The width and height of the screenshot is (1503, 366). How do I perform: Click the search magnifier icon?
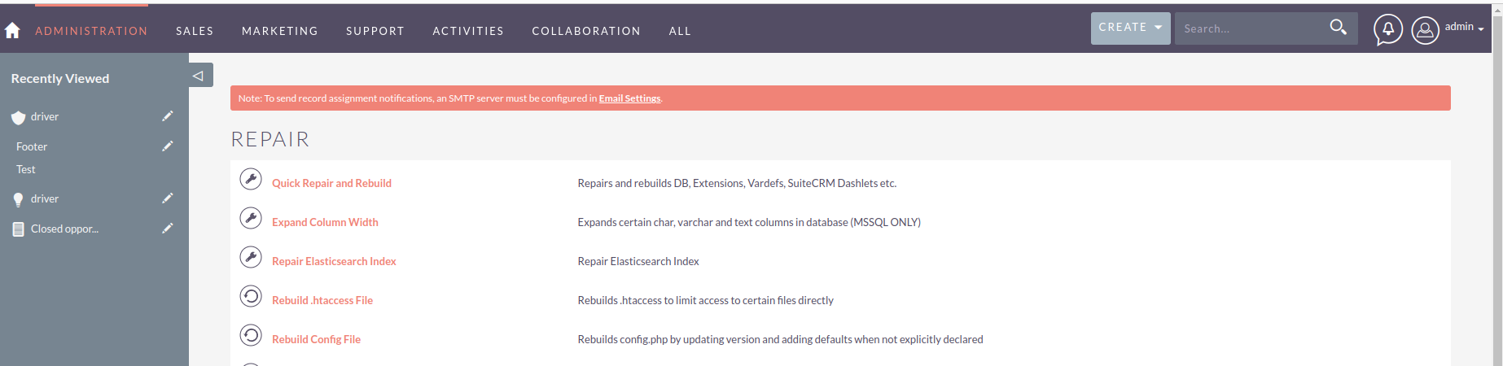coord(1338,28)
